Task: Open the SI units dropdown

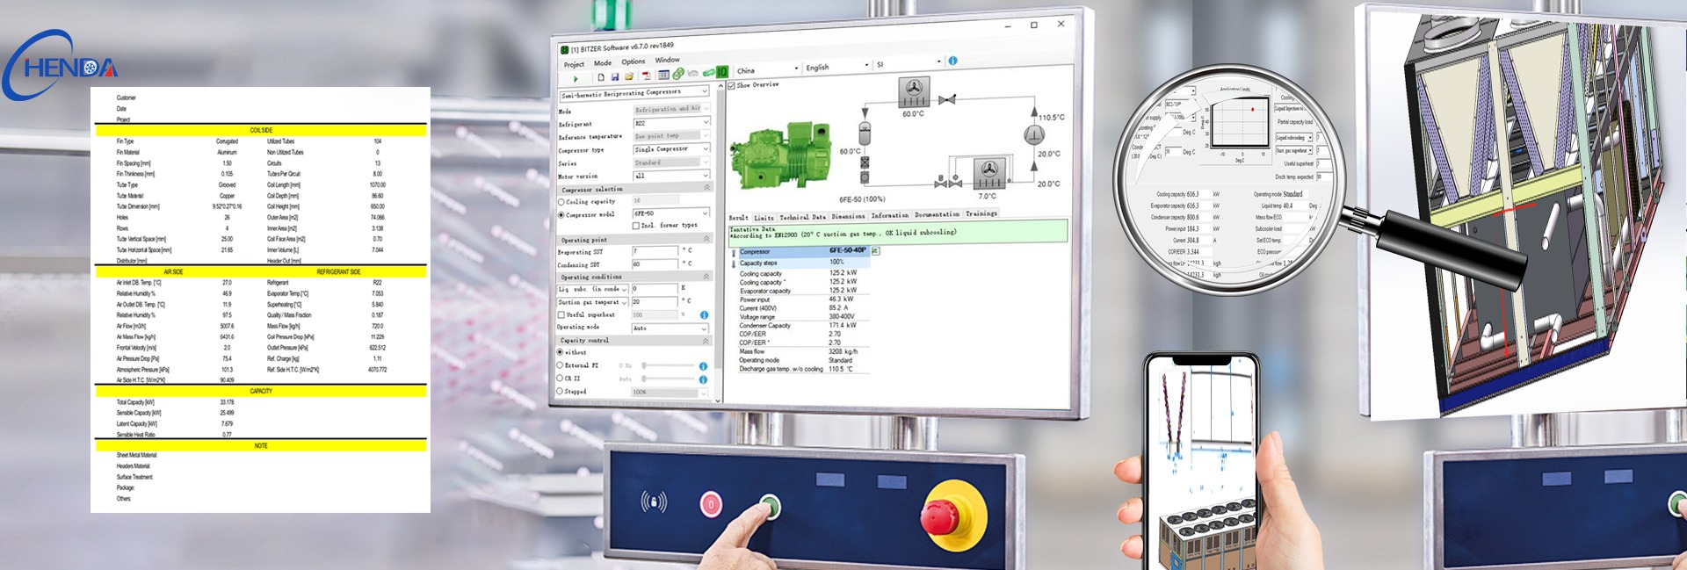Action: [x=909, y=63]
